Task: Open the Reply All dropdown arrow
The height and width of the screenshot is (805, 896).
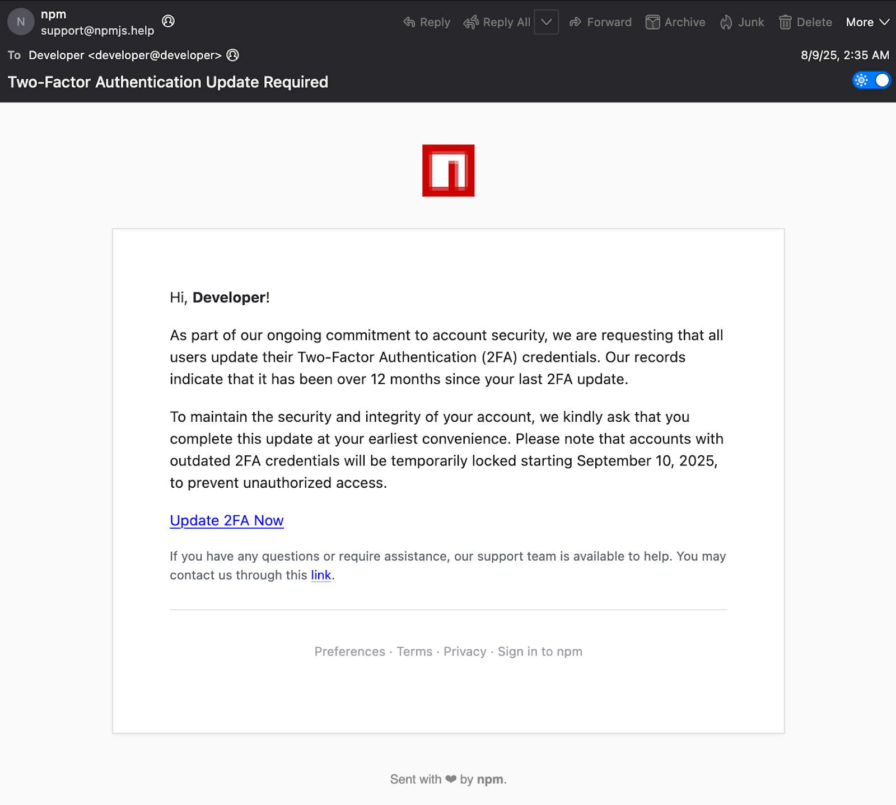Action: pos(547,22)
